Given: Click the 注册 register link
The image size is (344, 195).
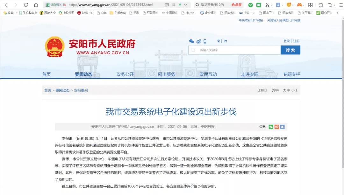Looking at the screenshot, I should pyautogui.click(x=296, y=41).
